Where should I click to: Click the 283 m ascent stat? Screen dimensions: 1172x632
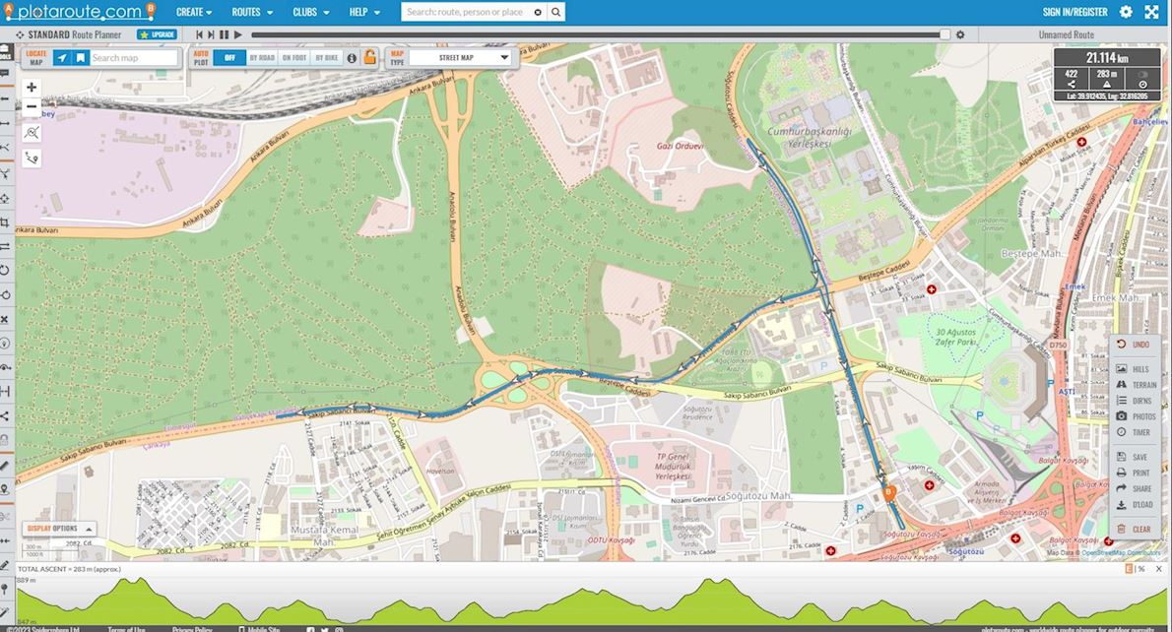1107,79
